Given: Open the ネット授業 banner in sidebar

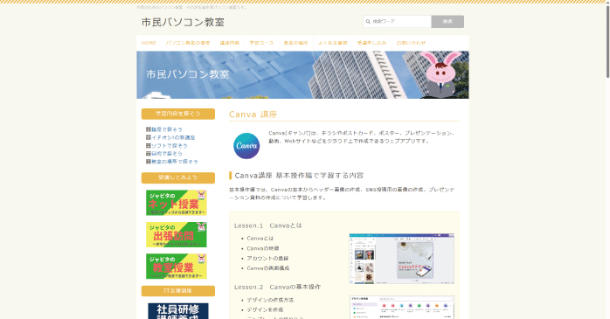Looking at the screenshot, I should (177, 203).
